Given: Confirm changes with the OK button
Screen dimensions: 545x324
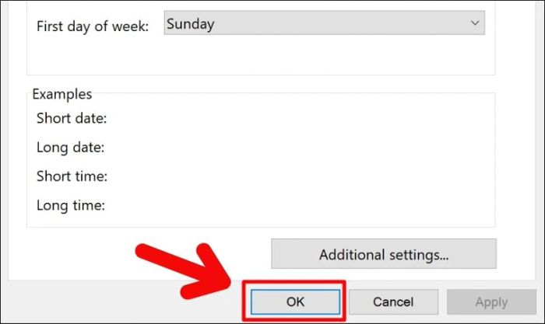Looking at the screenshot, I should point(295,301).
